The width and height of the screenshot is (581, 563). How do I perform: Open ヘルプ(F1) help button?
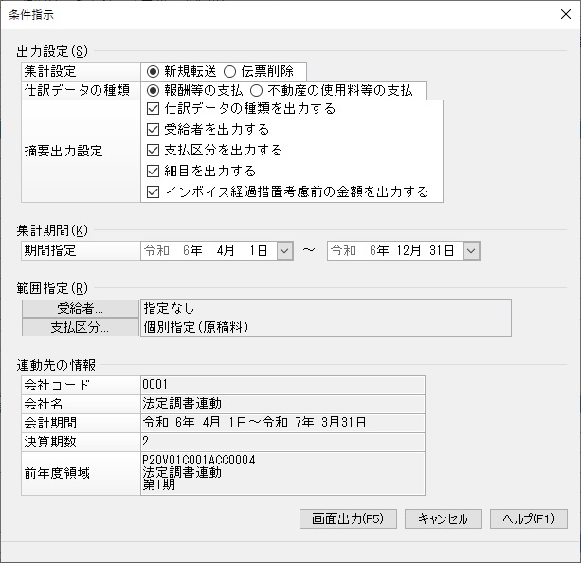[x=528, y=519]
